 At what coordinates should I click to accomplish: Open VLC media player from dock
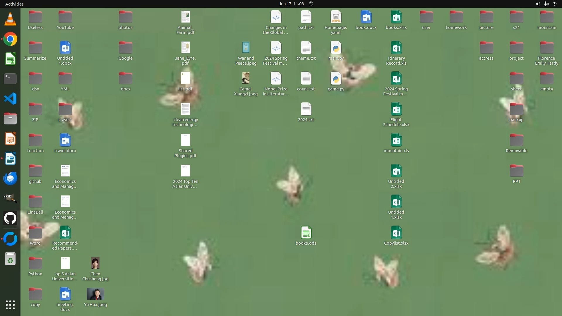[x=10, y=19]
